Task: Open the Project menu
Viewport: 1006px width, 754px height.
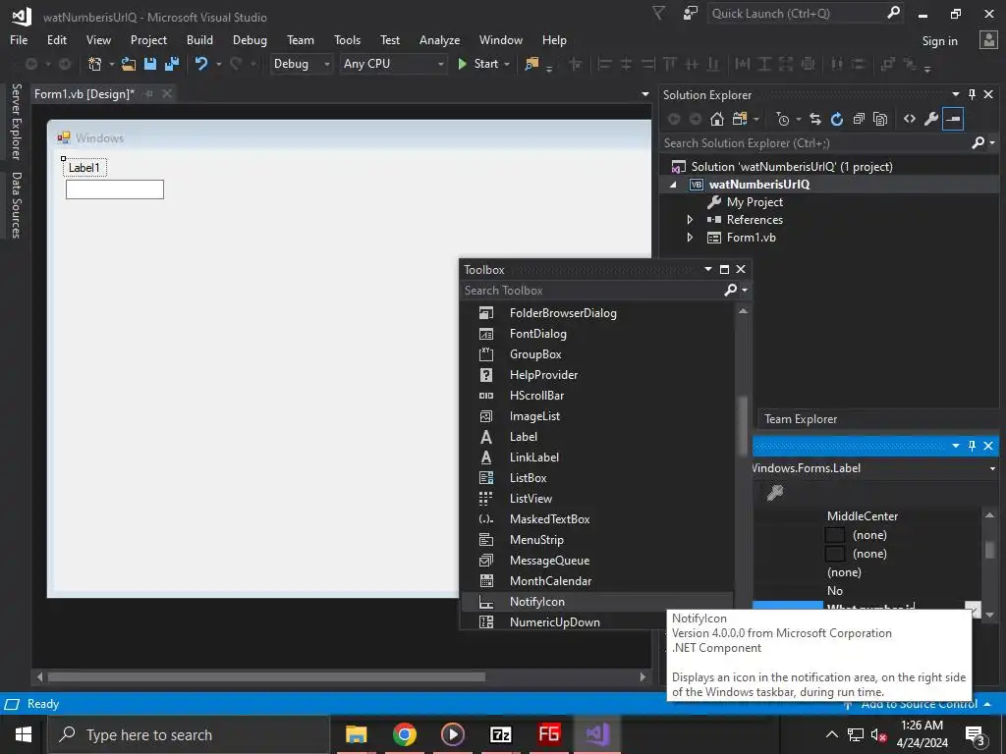Action: coord(148,39)
